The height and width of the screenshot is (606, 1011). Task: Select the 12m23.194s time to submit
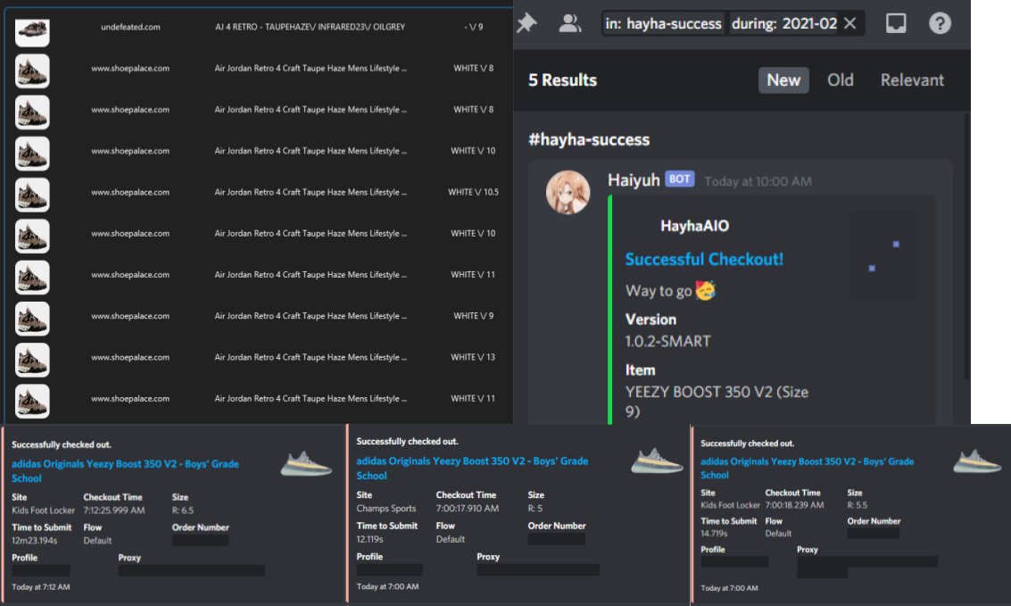pyautogui.click(x=34, y=540)
